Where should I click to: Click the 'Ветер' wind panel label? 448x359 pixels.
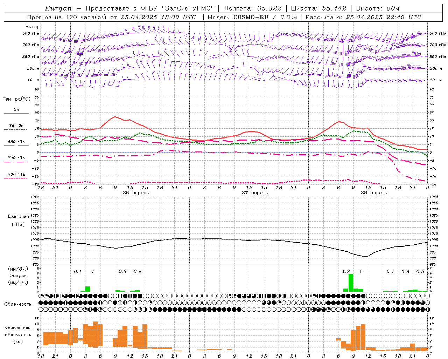pyautogui.click(x=33, y=27)
